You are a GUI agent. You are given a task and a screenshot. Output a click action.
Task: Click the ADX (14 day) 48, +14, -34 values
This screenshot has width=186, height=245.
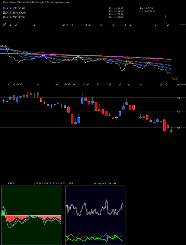tap(105, 183)
